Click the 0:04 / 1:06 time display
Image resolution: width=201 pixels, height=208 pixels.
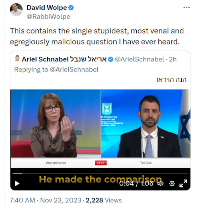pyautogui.click(x=136, y=184)
